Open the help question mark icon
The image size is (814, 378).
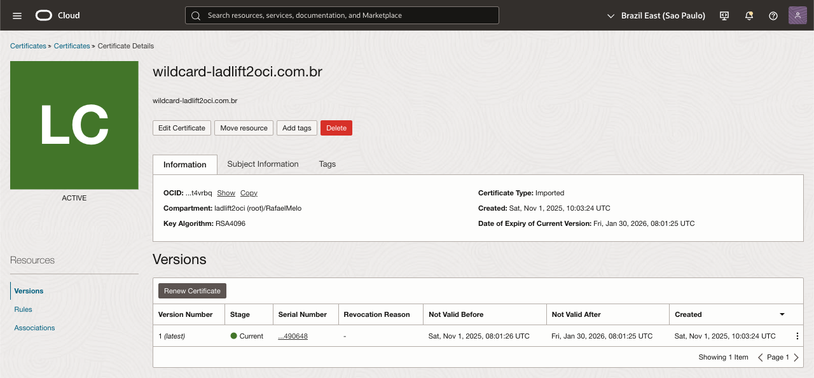pyautogui.click(x=773, y=15)
